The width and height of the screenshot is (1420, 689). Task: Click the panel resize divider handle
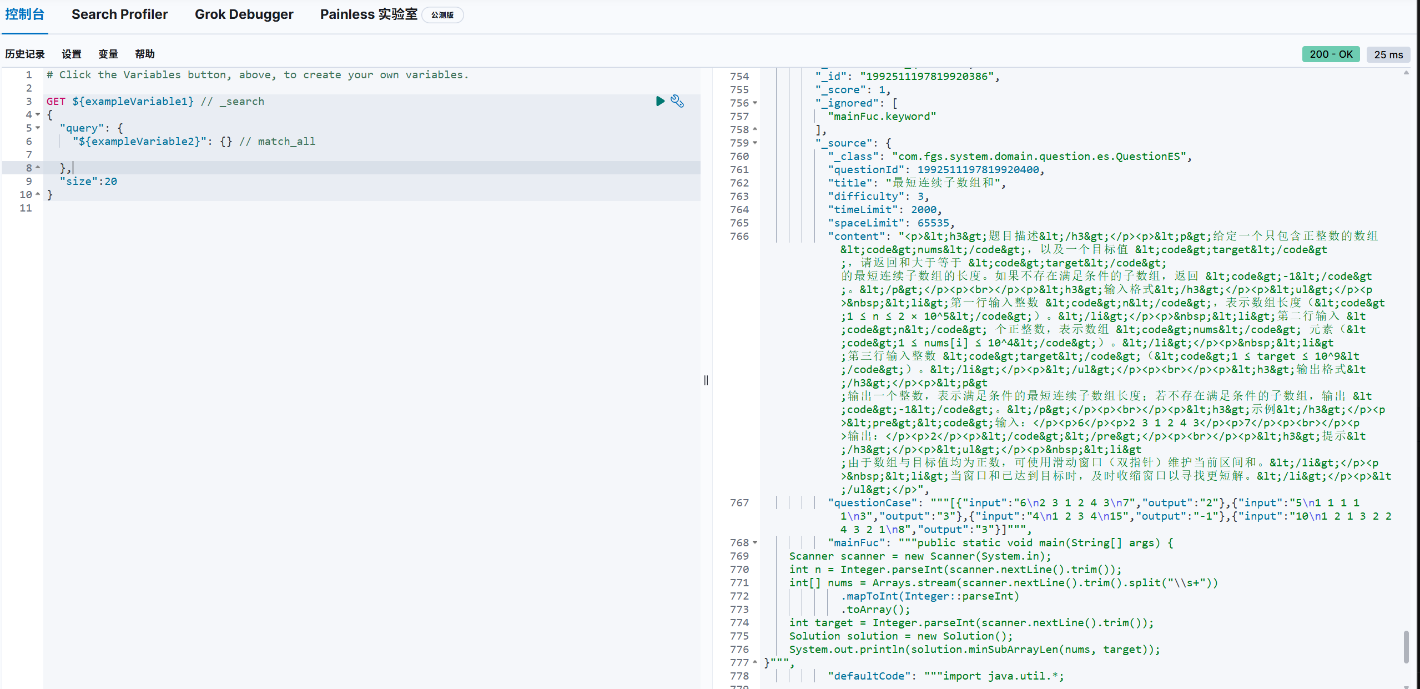click(x=706, y=380)
